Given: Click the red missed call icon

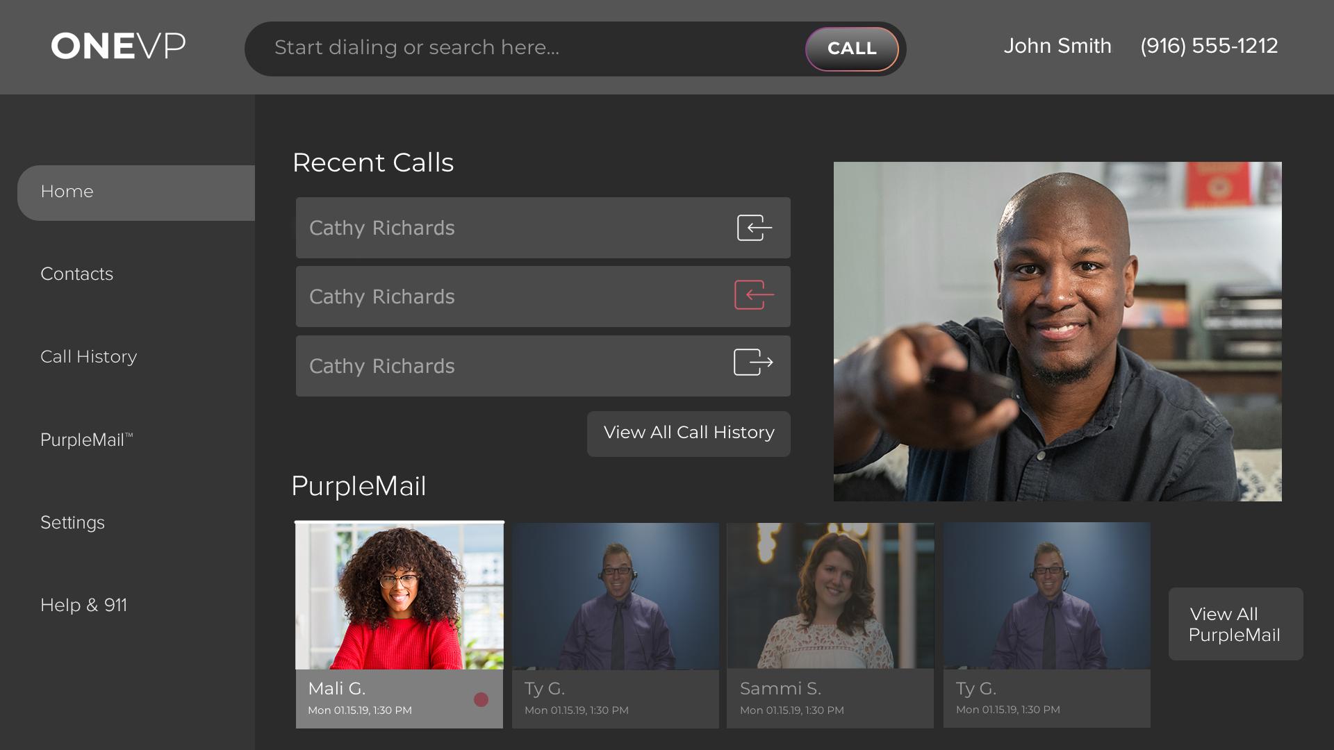Looking at the screenshot, I should coord(754,295).
